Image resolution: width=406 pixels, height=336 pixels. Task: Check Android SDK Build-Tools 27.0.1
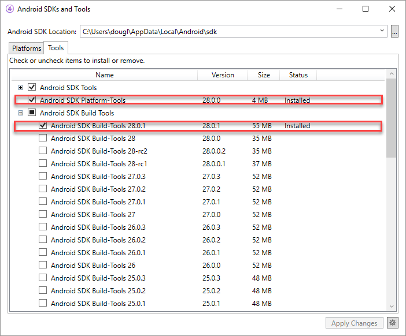(43, 201)
